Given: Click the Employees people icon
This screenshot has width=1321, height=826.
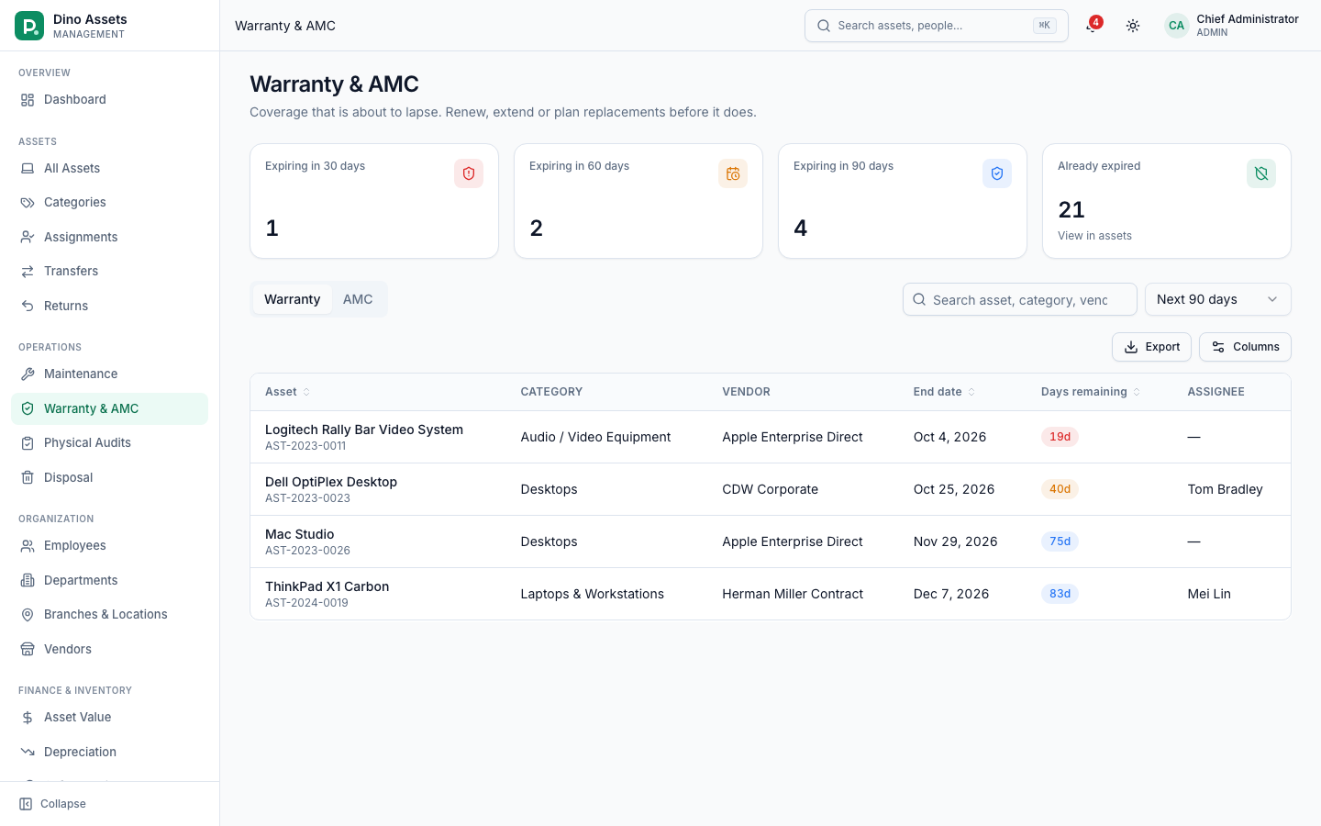Looking at the screenshot, I should pyautogui.click(x=28, y=546).
